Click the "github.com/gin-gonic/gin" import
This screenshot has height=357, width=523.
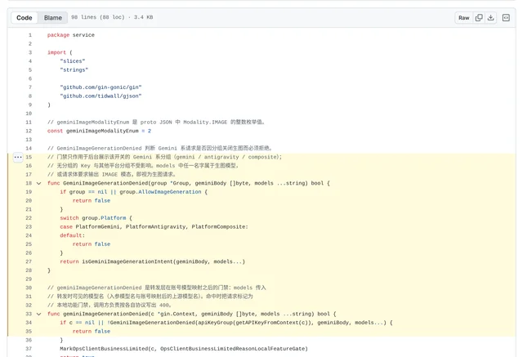101,87
